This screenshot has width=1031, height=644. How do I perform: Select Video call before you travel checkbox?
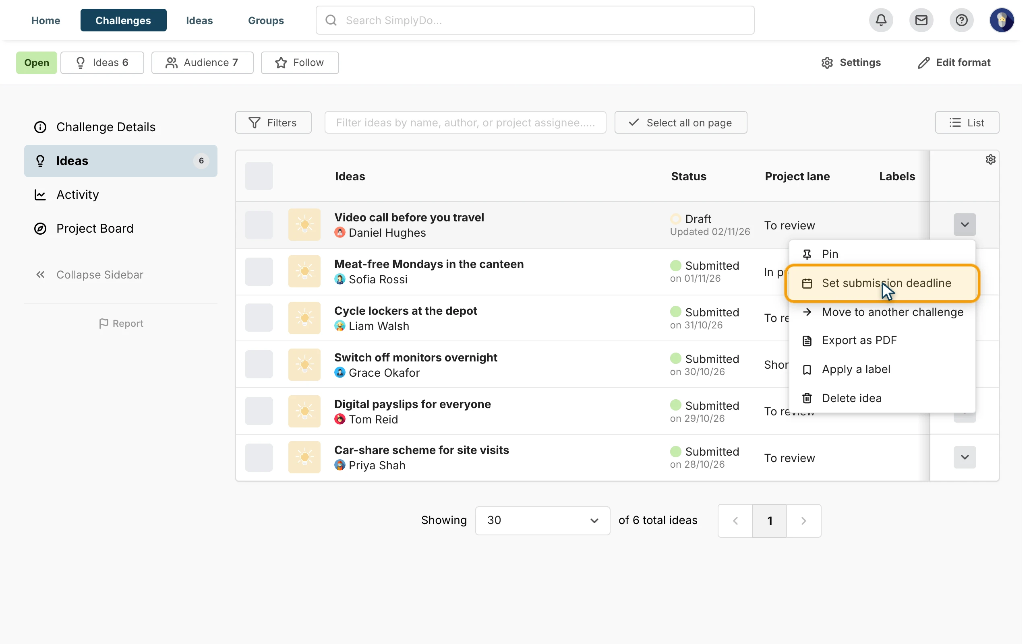259,225
